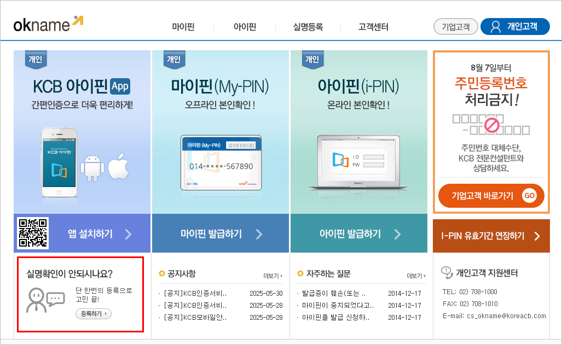Expand 더보기 for 공지사항
The width and height of the screenshot is (562, 345).
click(273, 276)
